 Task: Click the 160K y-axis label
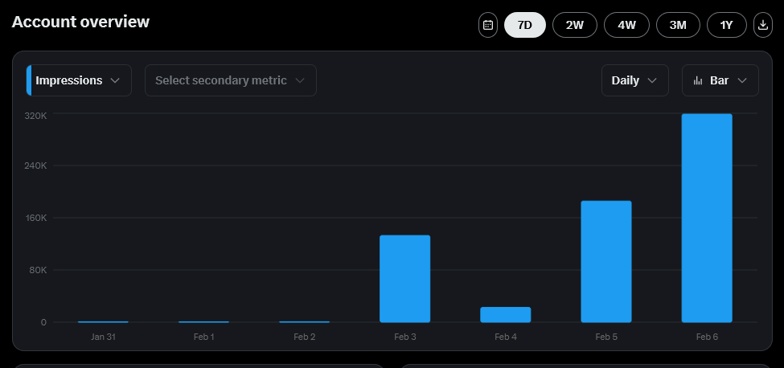35,218
